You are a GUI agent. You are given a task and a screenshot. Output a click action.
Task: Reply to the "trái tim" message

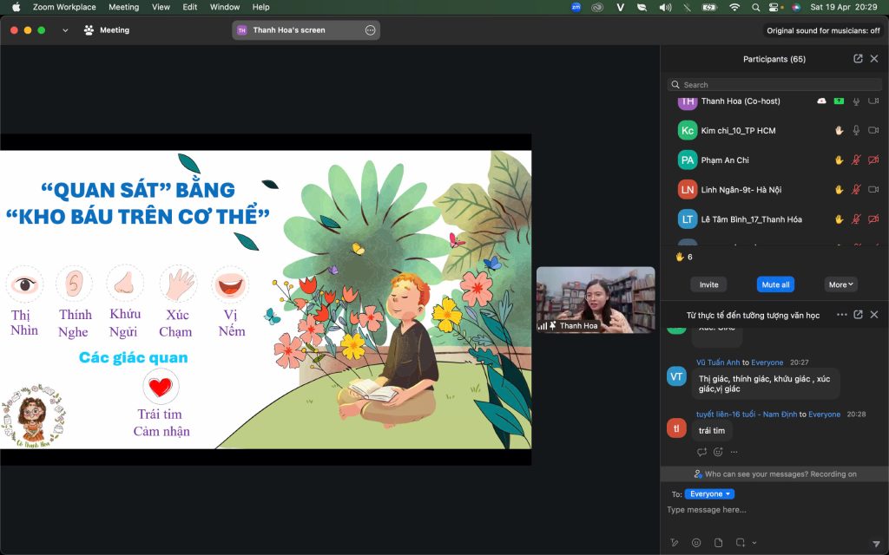click(x=701, y=452)
